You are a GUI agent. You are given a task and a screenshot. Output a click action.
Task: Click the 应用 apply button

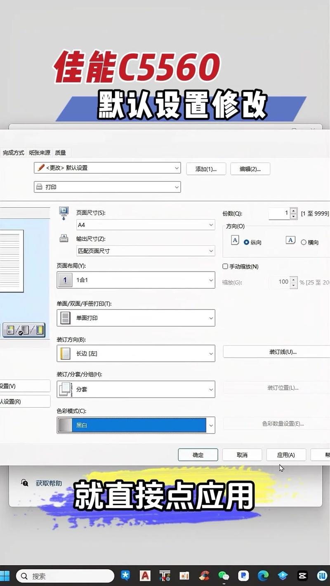tap(286, 455)
